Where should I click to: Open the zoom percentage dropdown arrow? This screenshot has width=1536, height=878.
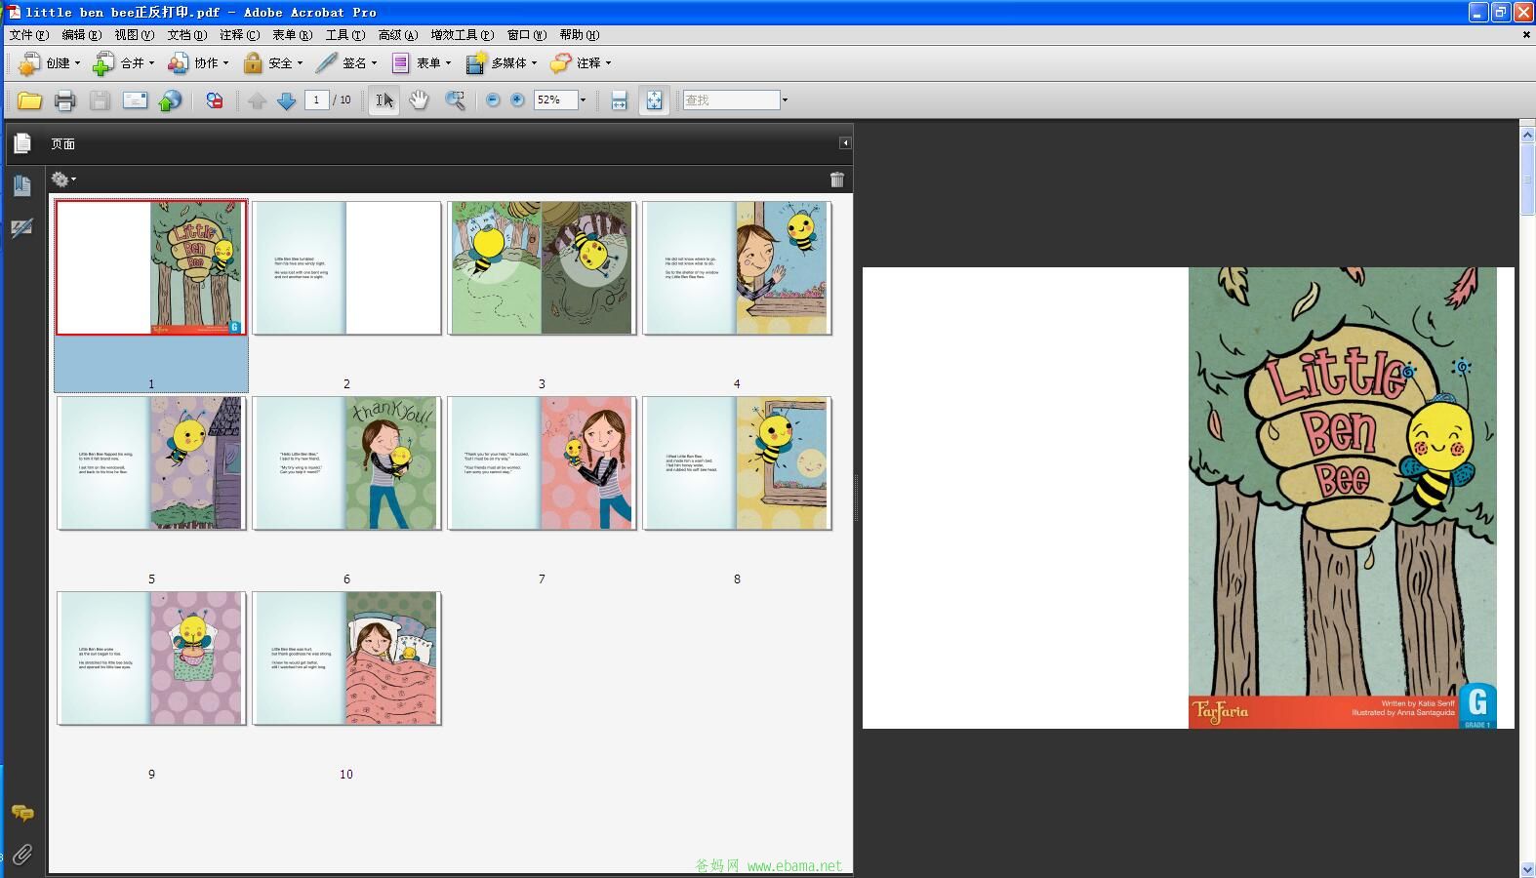tap(584, 100)
